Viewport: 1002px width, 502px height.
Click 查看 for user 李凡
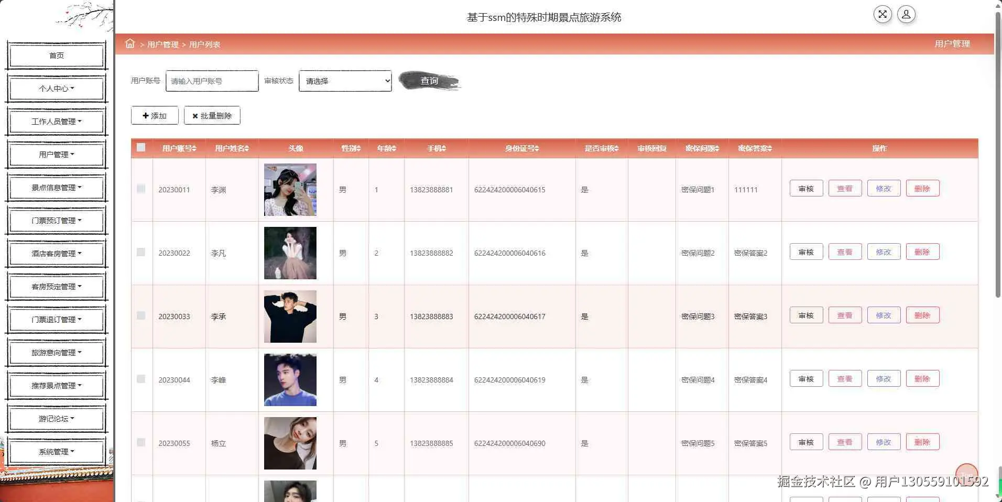click(845, 252)
